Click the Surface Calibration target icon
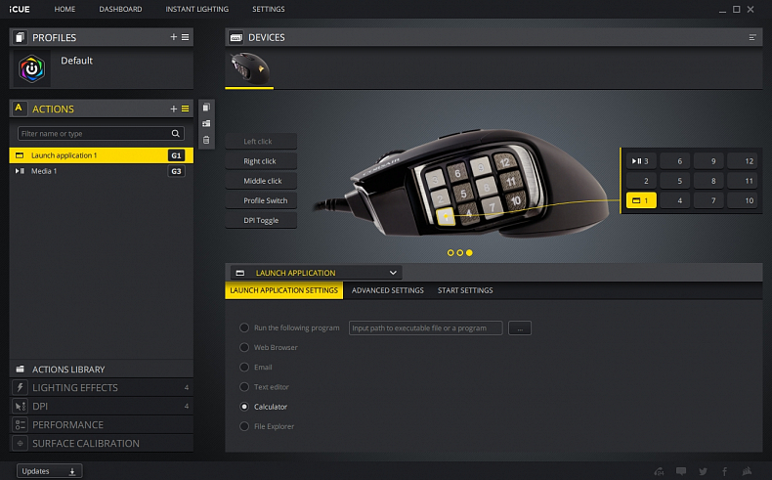This screenshot has height=480, width=772. 21,443
